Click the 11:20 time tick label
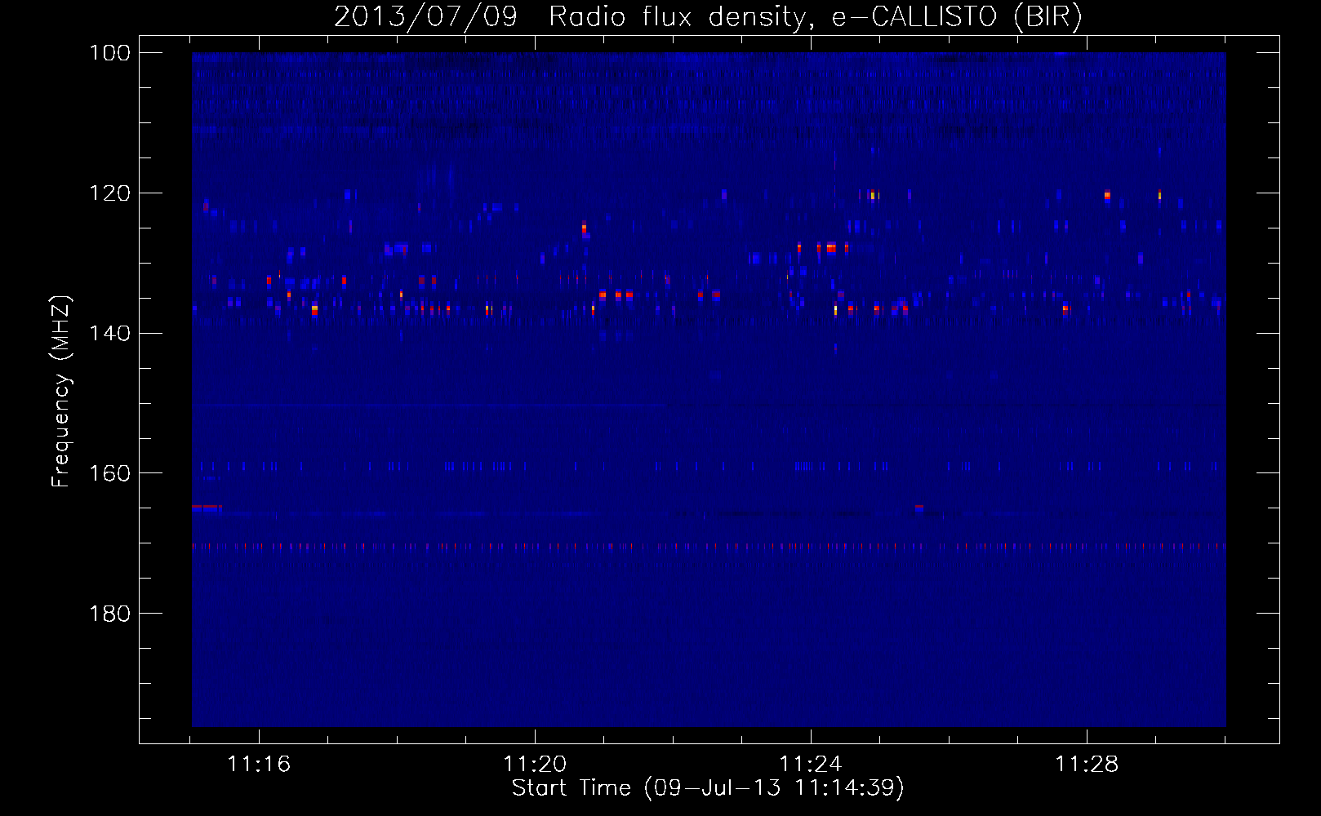1321x816 pixels. (535, 765)
